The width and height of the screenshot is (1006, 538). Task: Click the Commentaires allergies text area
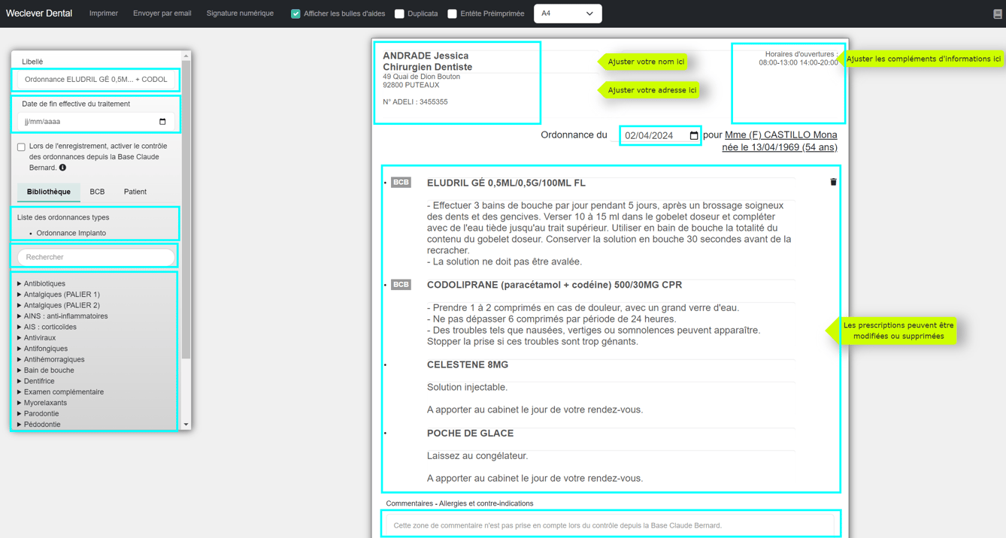pyautogui.click(x=611, y=525)
